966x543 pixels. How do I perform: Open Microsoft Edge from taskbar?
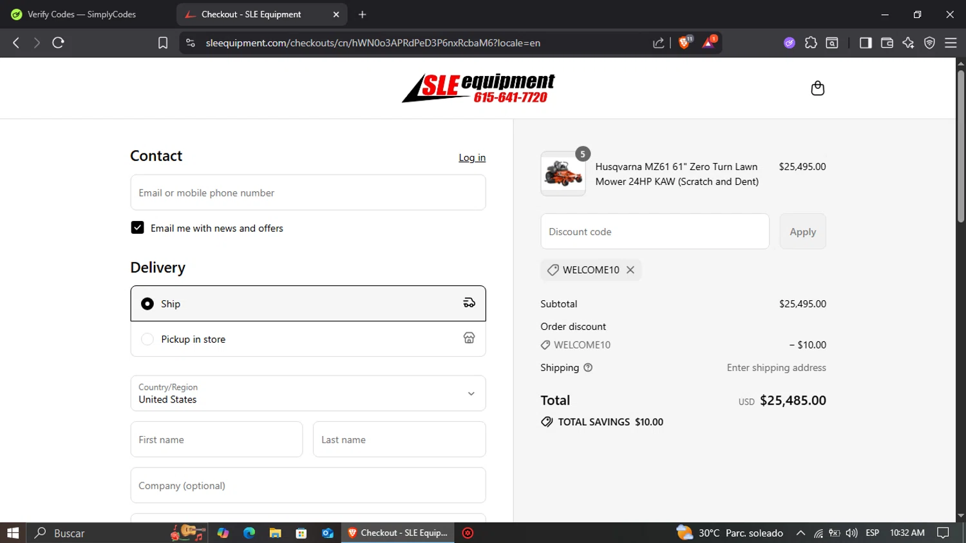249,533
